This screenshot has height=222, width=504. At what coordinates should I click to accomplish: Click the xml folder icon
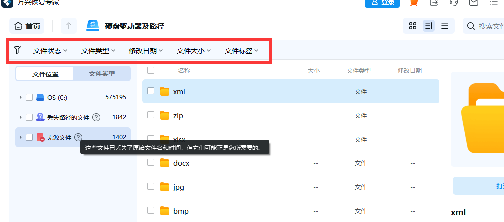tap(165, 91)
